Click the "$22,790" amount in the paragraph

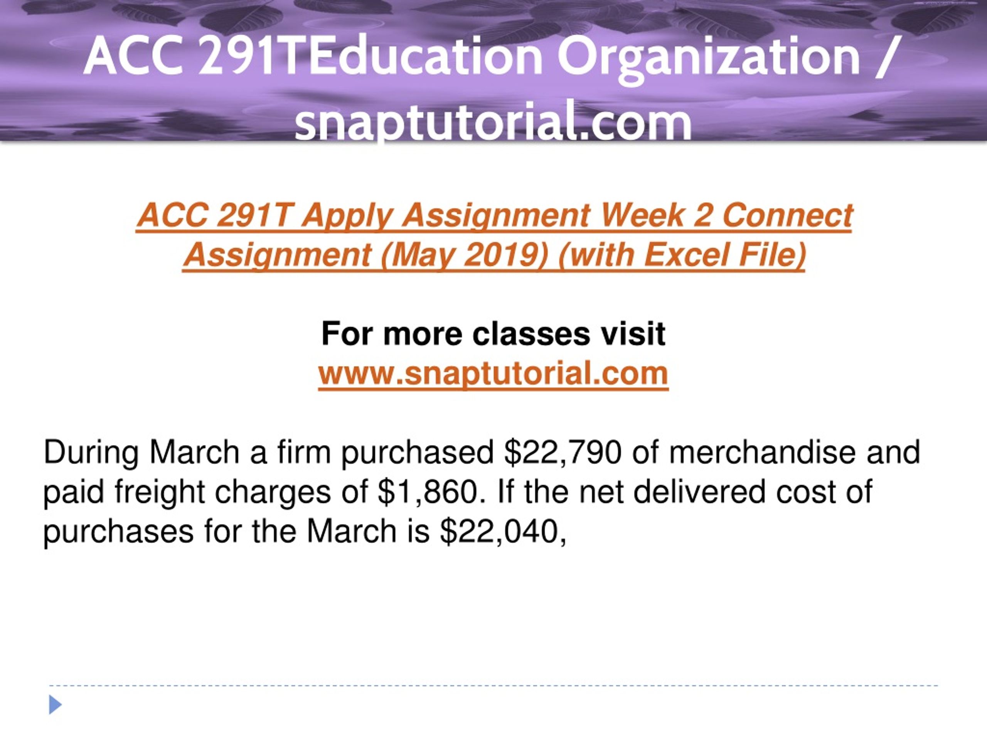click(562, 452)
